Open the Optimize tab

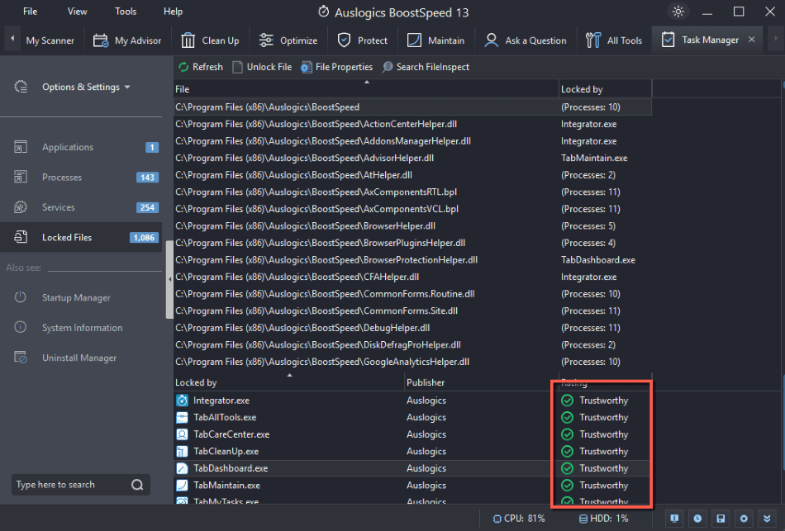coord(288,40)
